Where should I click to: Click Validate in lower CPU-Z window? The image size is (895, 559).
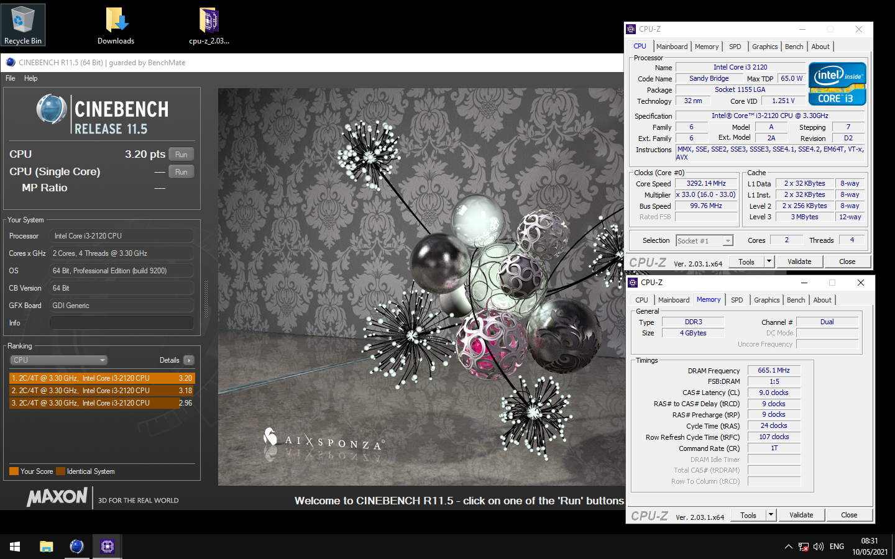[801, 516]
